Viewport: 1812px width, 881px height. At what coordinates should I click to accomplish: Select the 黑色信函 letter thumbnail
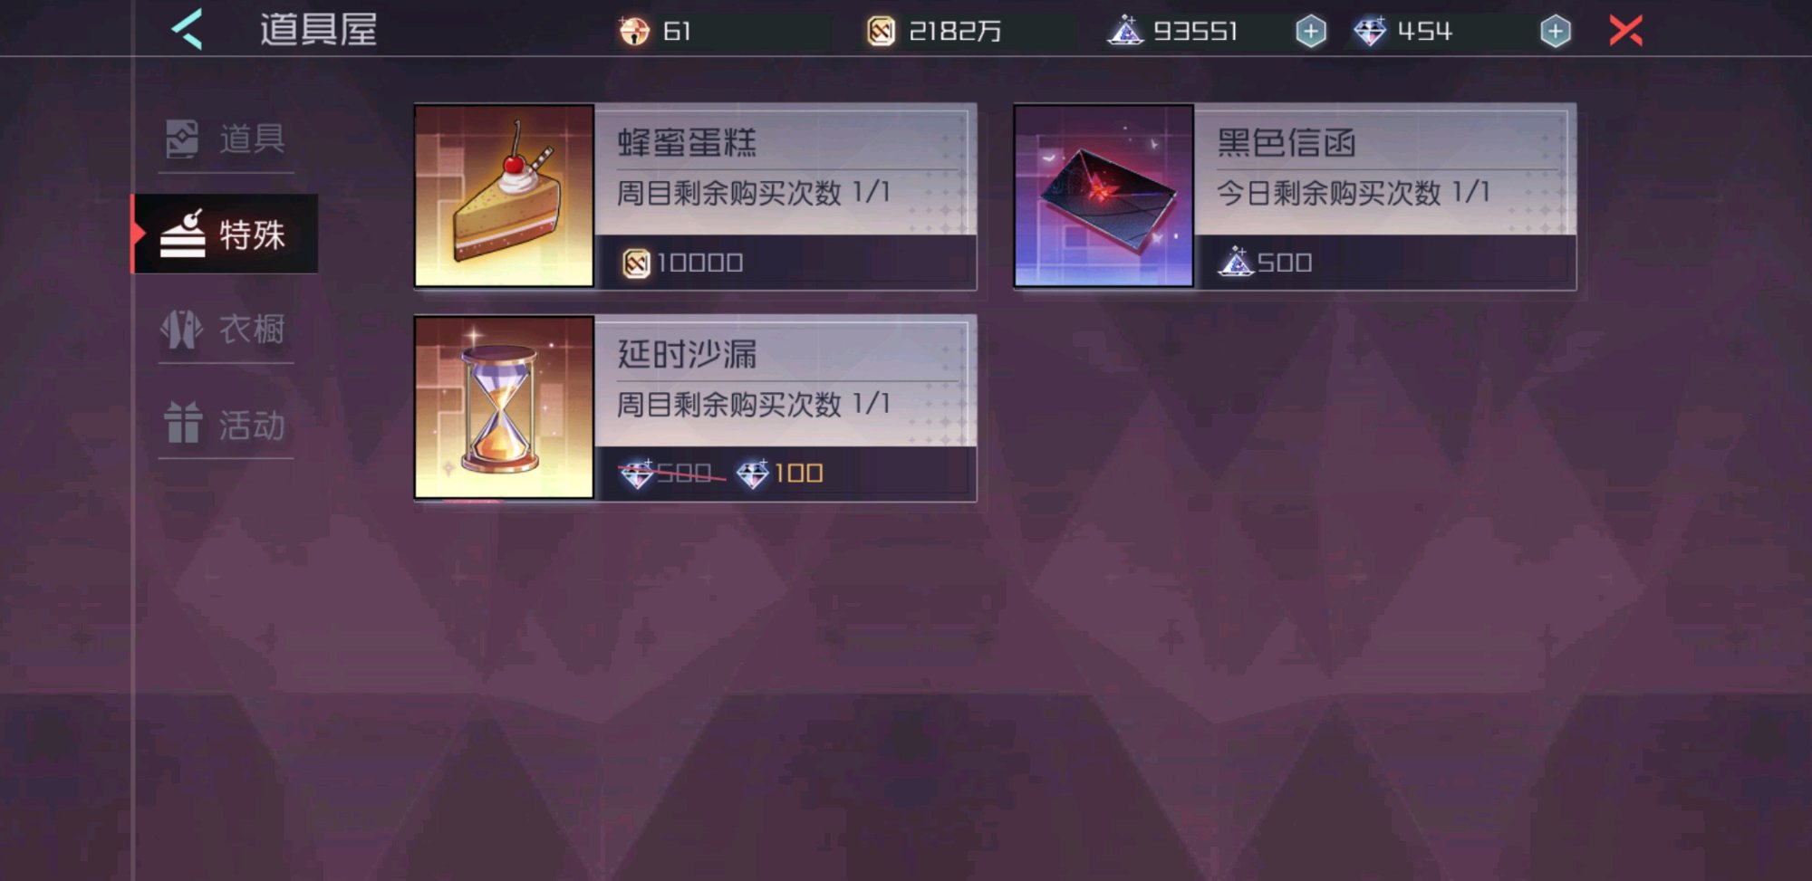pos(1104,196)
